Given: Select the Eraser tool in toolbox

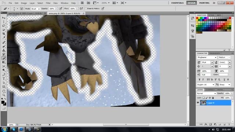Looking at the screenshot, I should (4, 58).
